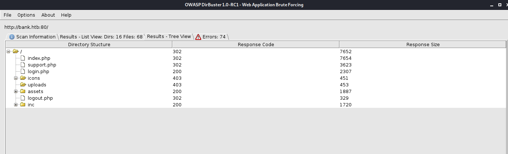Click the support.php file icon

pos(23,65)
